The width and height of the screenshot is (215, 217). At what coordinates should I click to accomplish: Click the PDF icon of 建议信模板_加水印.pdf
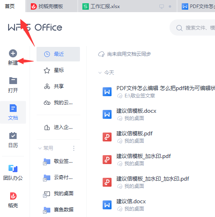point(107,160)
